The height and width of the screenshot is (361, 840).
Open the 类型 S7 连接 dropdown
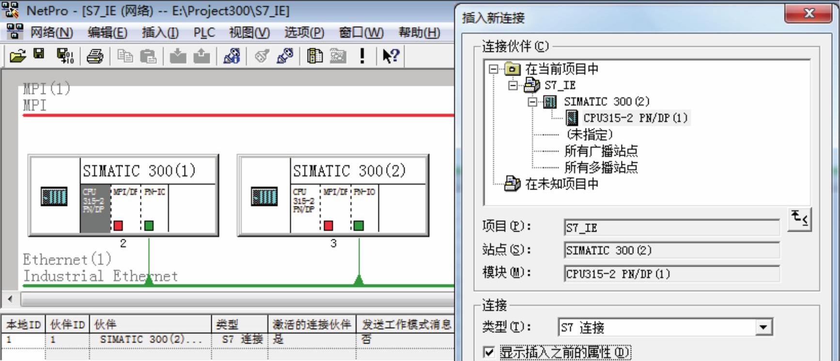tap(763, 327)
